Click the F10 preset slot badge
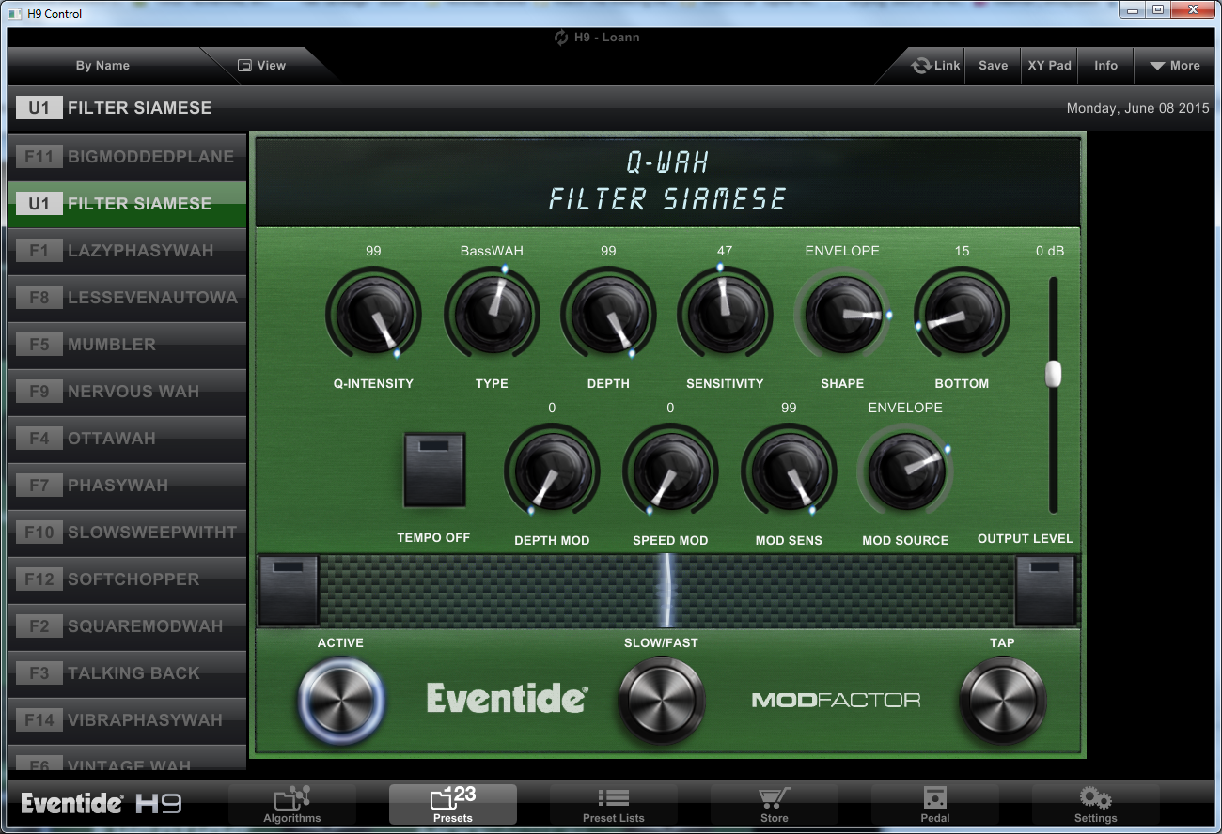 [39, 533]
